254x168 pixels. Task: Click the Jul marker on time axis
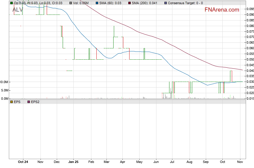click(x=172, y=162)
